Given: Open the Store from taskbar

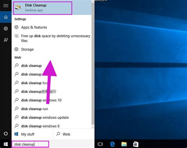Looking at the screenshot, I should [136, 144].
